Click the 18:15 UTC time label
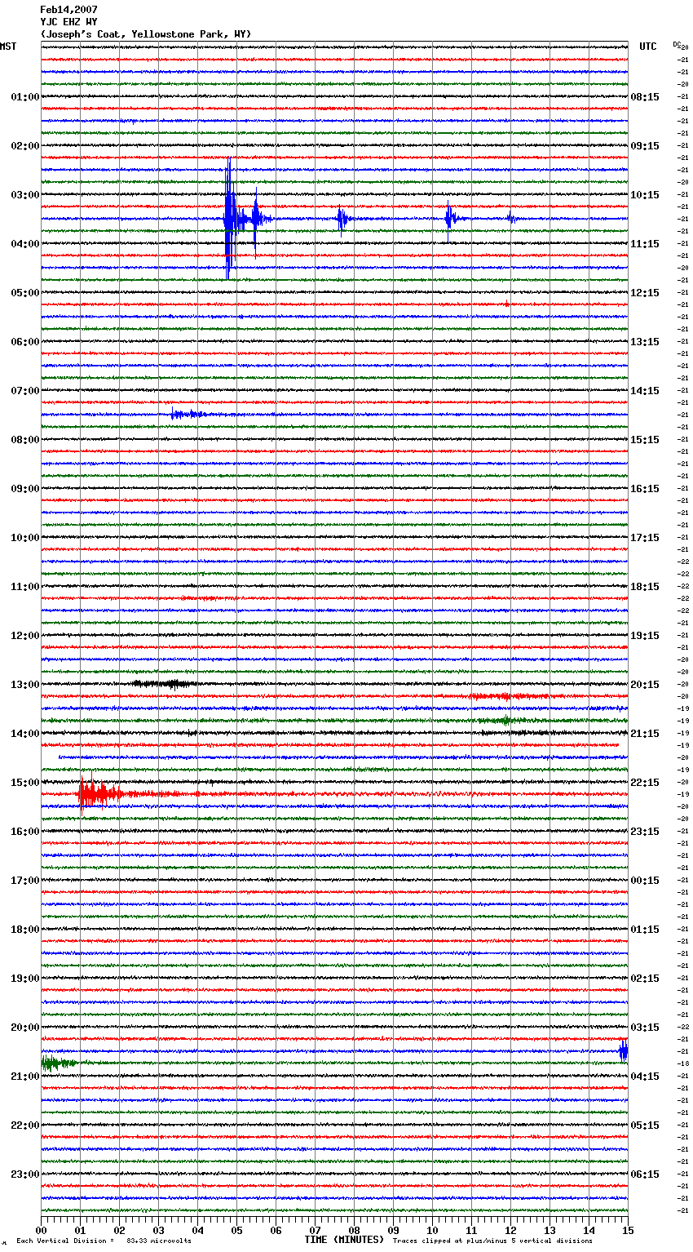 645,587
